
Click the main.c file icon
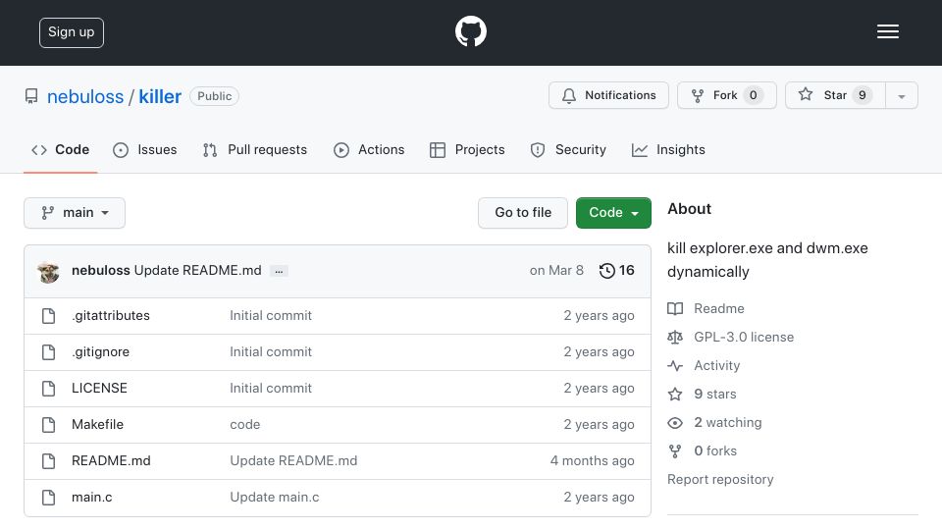(x=49, y=497)
